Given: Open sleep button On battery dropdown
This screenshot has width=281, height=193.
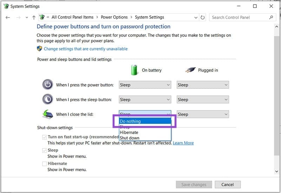Looking at the screenshot, I should coord(145,100).
